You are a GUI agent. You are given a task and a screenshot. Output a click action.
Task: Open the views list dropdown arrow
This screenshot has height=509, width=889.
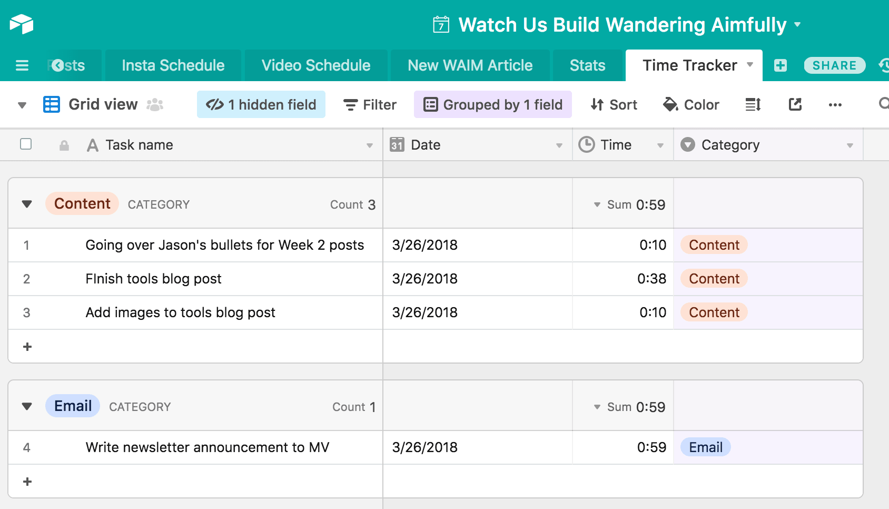[22, 105]
